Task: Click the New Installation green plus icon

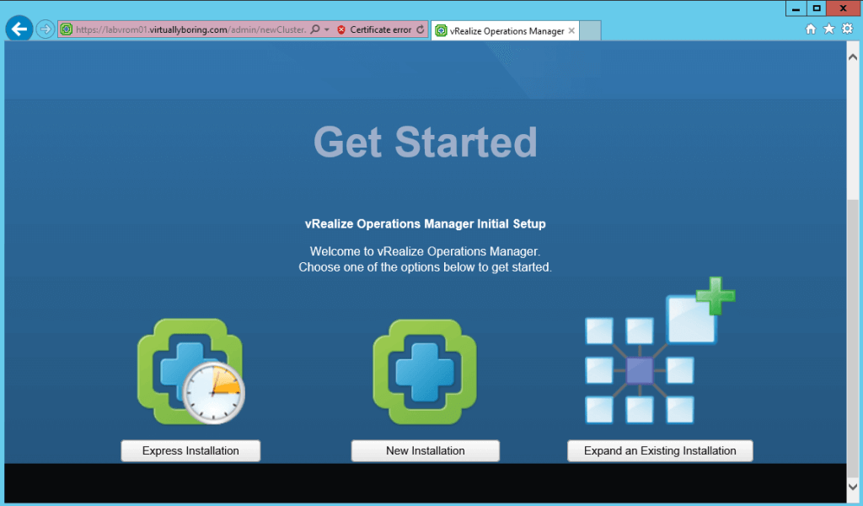Action: coord(425,372)
